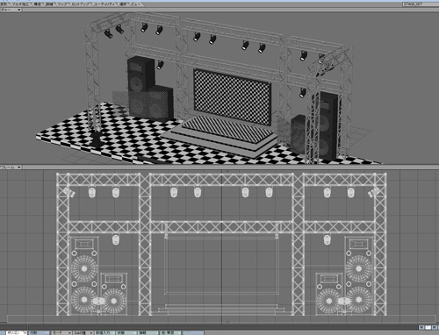Viewport: 439px width, 335px height.
Task: Open the マルチ加工 tab
Action: pyautogui.click(x=20, y=4)
